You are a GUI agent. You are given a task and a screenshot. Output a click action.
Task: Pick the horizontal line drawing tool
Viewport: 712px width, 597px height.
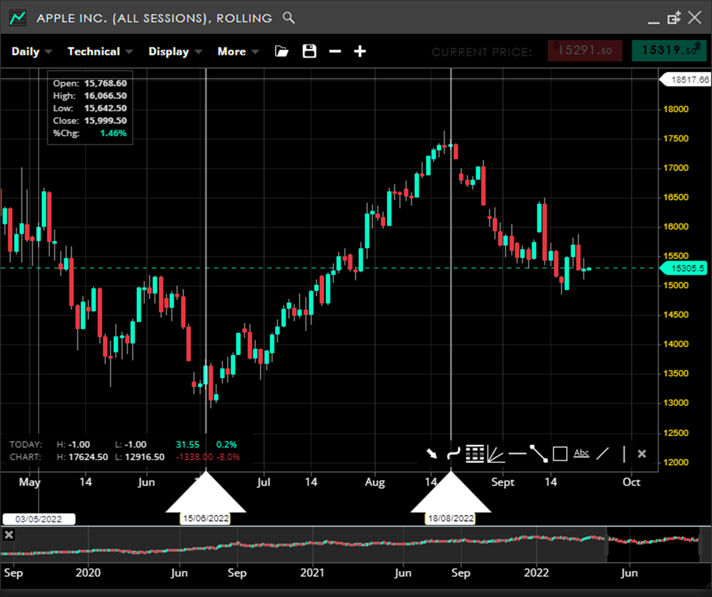pyautogui.click(x=517, y=454)
